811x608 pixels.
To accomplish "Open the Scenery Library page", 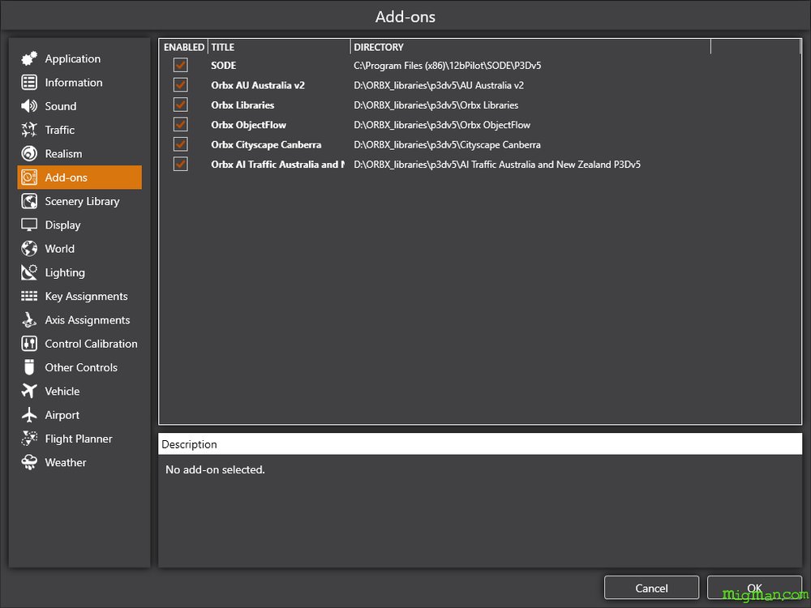I will pyautogui.click(x=79, y=201).
